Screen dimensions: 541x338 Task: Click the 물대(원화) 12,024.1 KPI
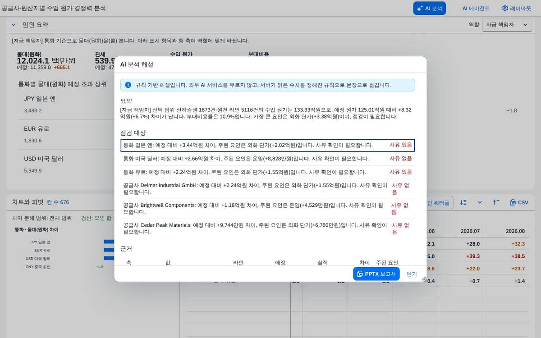pyautogui.click(x=46, y=60)
